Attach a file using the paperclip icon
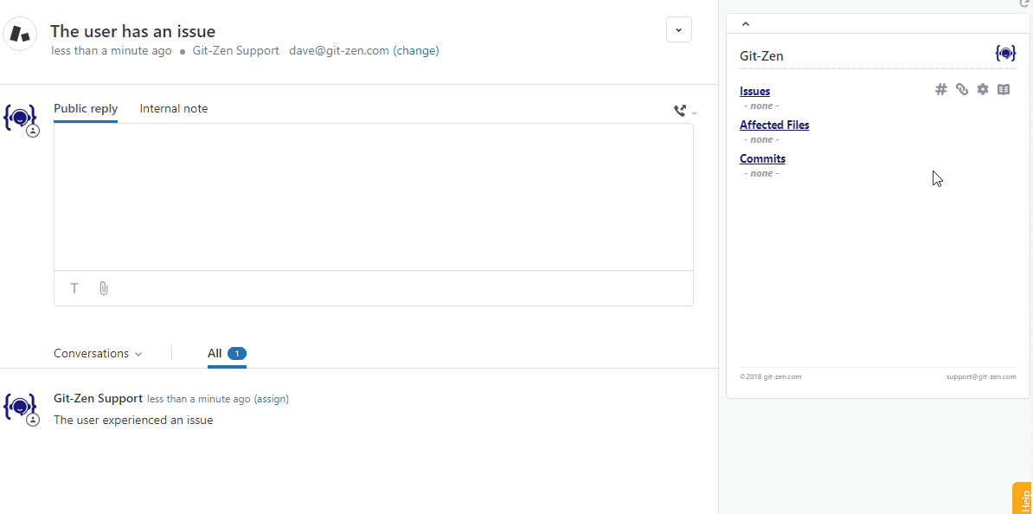The height and width of the screenshot is (514, 1033). tap(104, 288)
